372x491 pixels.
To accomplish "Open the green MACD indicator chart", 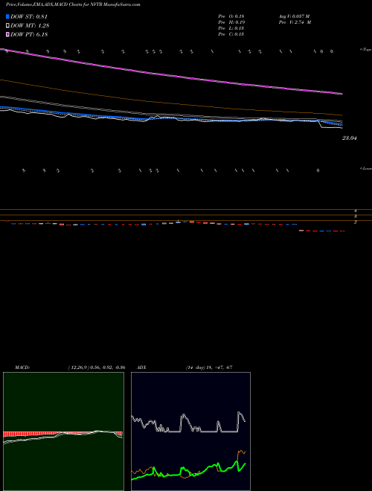I will 63,431.
